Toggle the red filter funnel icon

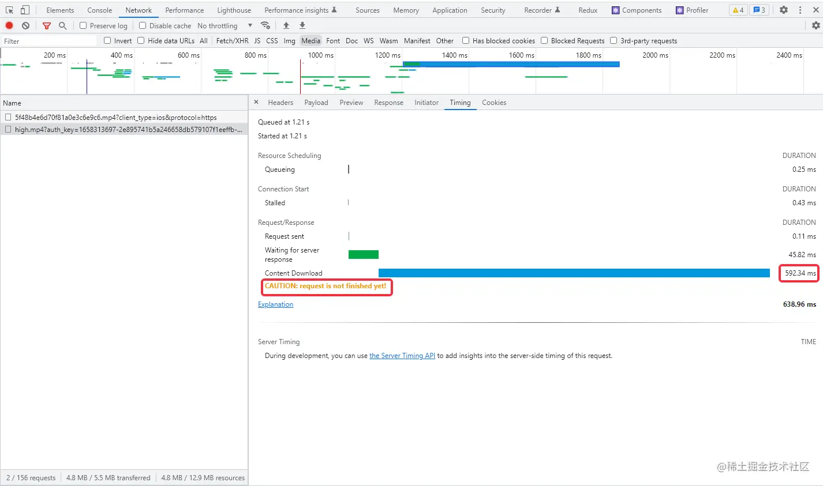click(47, 25)
